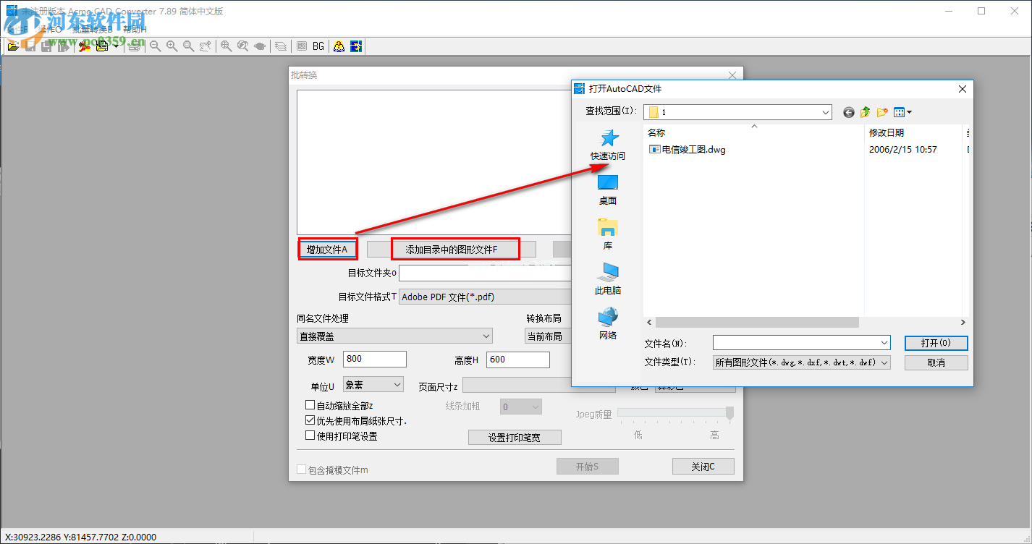
Task: Click the 取消 cancel button
Action: [x=936, y=362]
